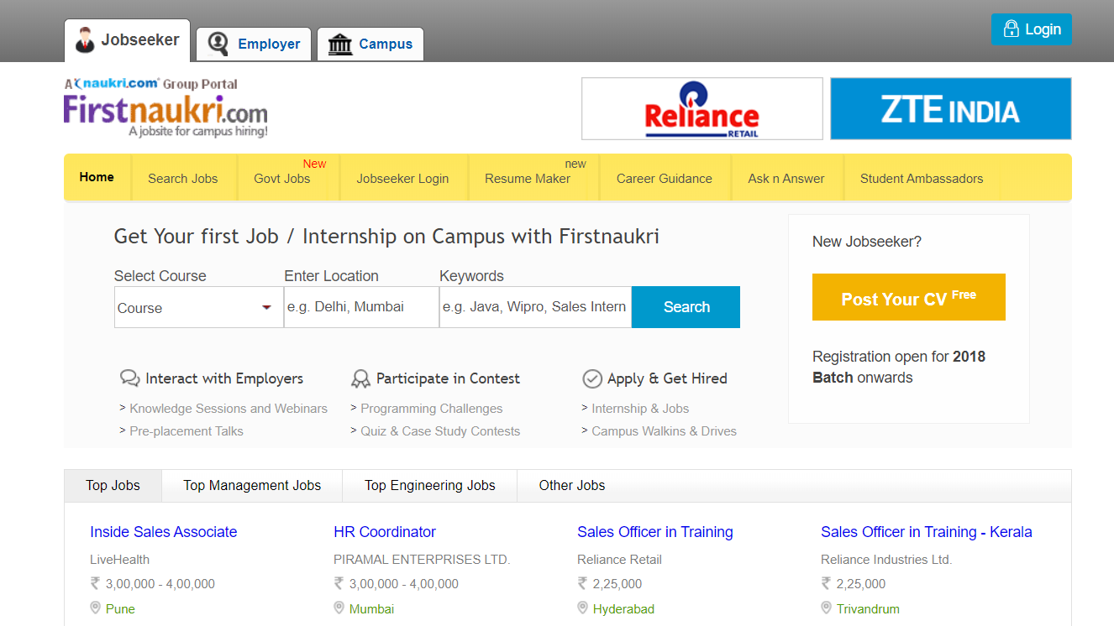Open Sales Officer in Training - Kerala listing
The image size is (1114, 626).
927,531
